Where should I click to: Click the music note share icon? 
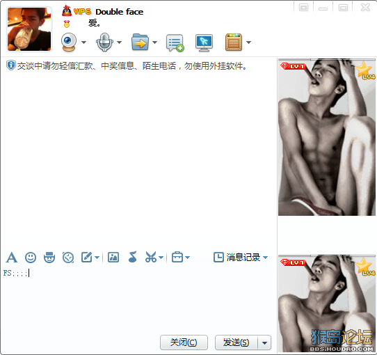(x=132, y=257)
